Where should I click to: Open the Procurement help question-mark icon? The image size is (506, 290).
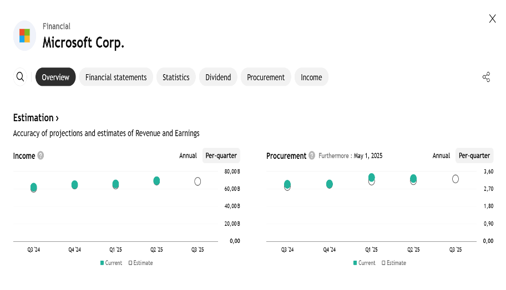coord(311,156)
